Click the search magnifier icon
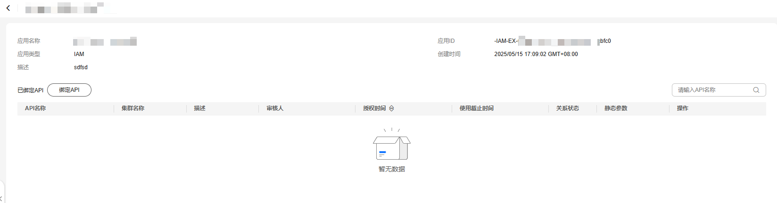 [x=756, y=90]
